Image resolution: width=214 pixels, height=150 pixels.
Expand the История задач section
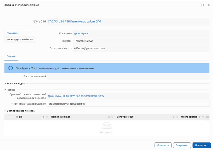(15, 83)
